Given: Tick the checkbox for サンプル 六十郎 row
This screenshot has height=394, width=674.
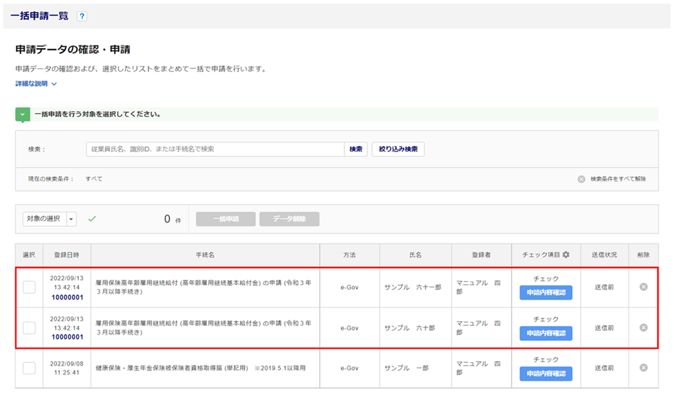Looking at the screenshot, I should [x=29, y=328].
